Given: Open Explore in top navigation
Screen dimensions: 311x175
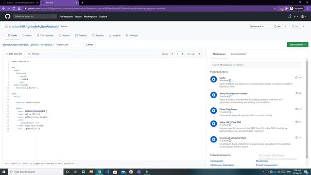Looking at the screenshot, I should pyautogui.click(x=103, y=17).
